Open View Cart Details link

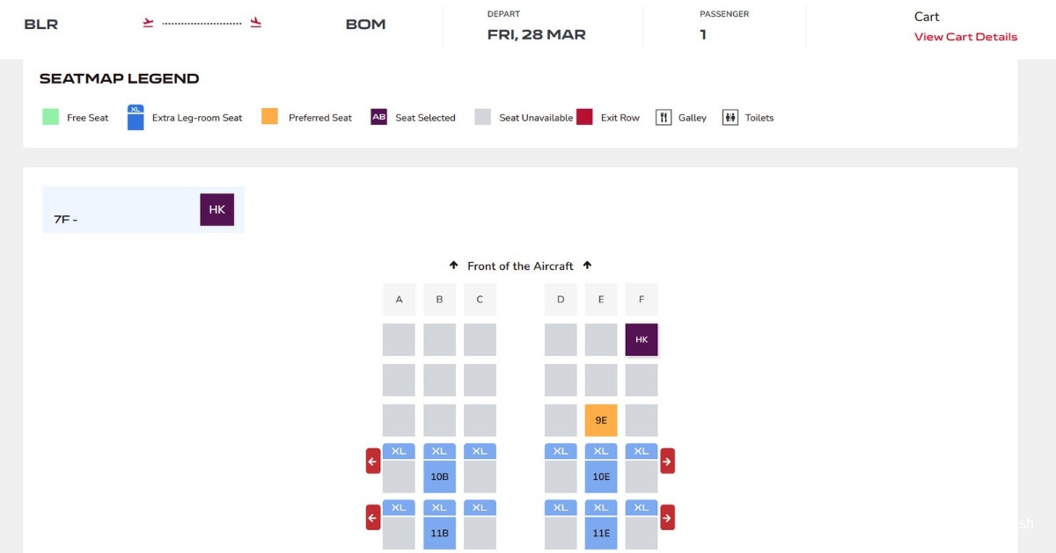point(965,37)
